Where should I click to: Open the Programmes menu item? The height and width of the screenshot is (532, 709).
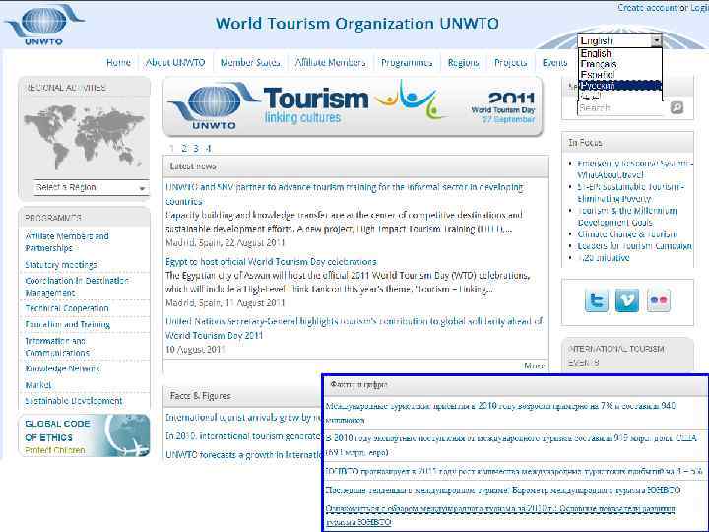point(407,62)
